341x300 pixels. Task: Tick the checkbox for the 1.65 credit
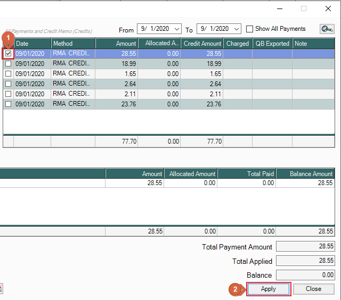(x=8, y=74)
